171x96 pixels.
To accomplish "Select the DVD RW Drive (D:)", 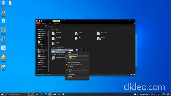I will point(81,50).
